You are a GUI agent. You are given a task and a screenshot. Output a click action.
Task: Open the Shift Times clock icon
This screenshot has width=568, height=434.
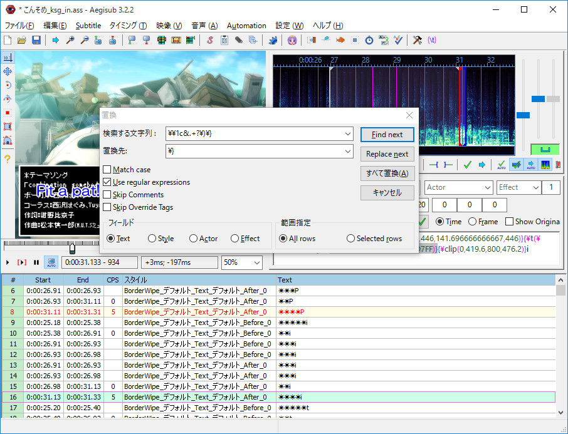point(369,40)
